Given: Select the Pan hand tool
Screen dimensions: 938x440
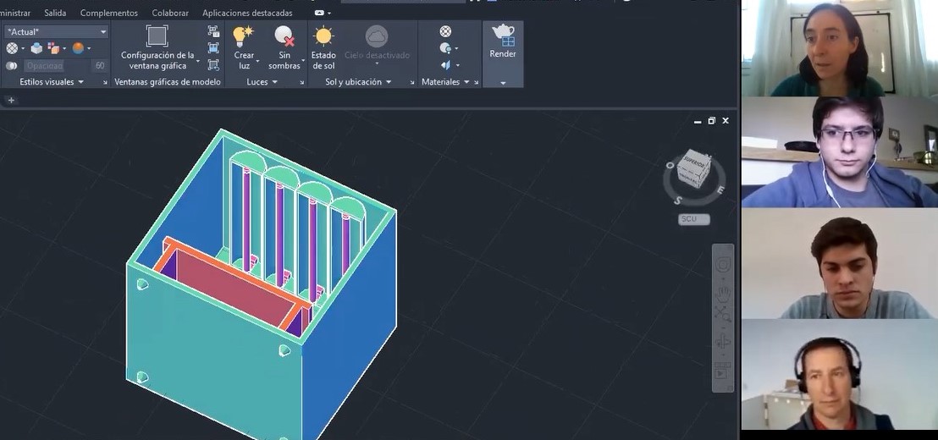Looking at the screenshot, I should [x=723, y=294].
